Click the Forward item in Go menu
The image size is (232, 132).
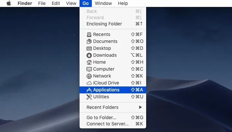[x=113, y=17]
